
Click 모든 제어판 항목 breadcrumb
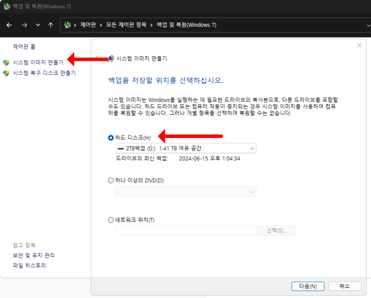[126, 25]
